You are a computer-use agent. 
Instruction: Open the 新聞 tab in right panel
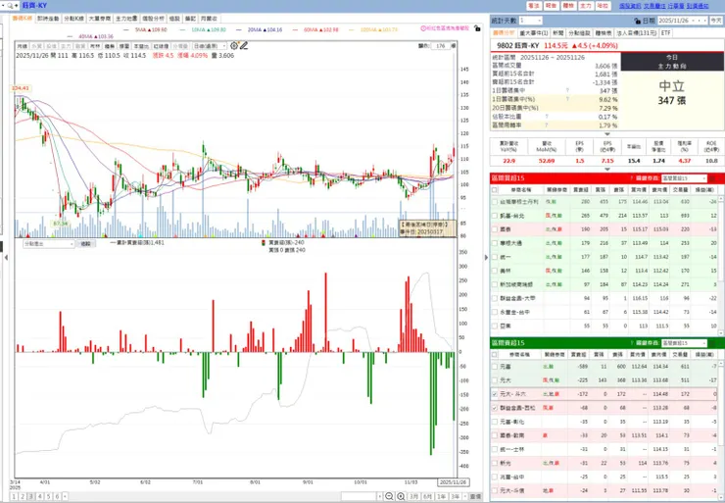click(558, 33)
